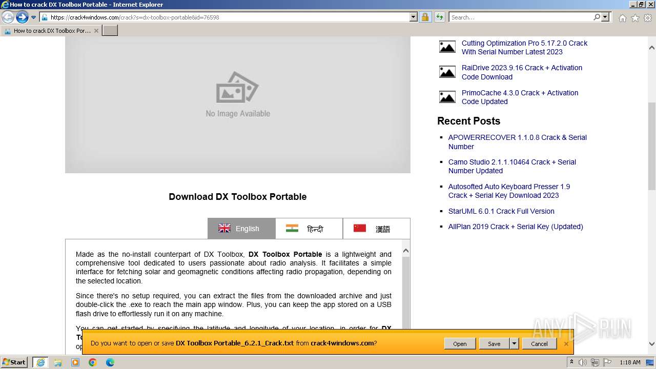Expand the address bar autocomplete dropdown
Image resolution: width=656 pixels, height=369 pixels.
[x=414, y=17]
